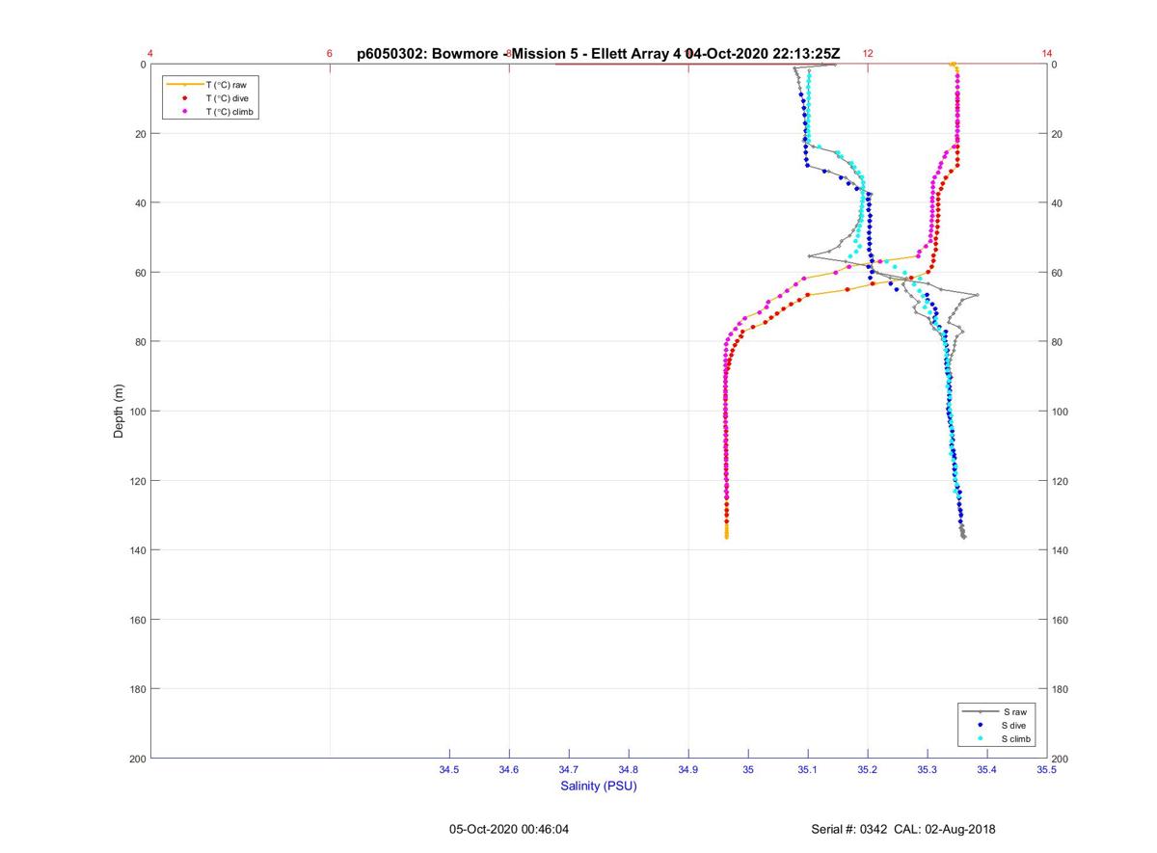Click depth tick 200 on the right axis
Viewport: 1157px width, 853px height.
pyautogui.click(x=1061, y=760)
